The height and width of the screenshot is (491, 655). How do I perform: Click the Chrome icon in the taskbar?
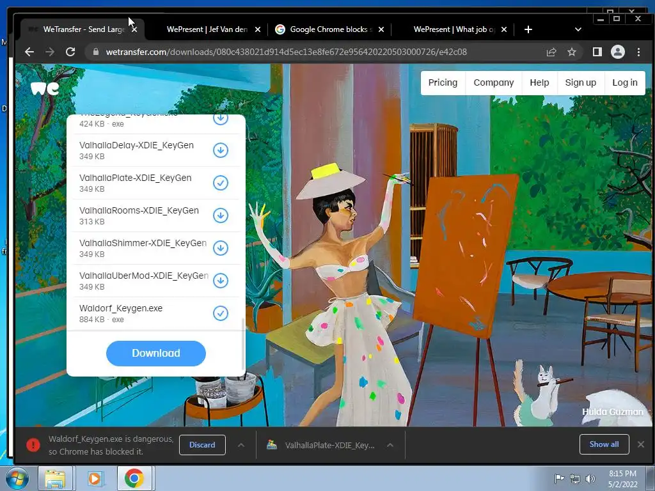(x=134, y=478)
